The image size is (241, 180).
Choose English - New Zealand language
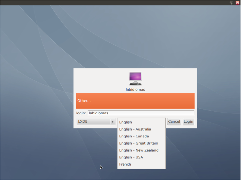point(139,150)
